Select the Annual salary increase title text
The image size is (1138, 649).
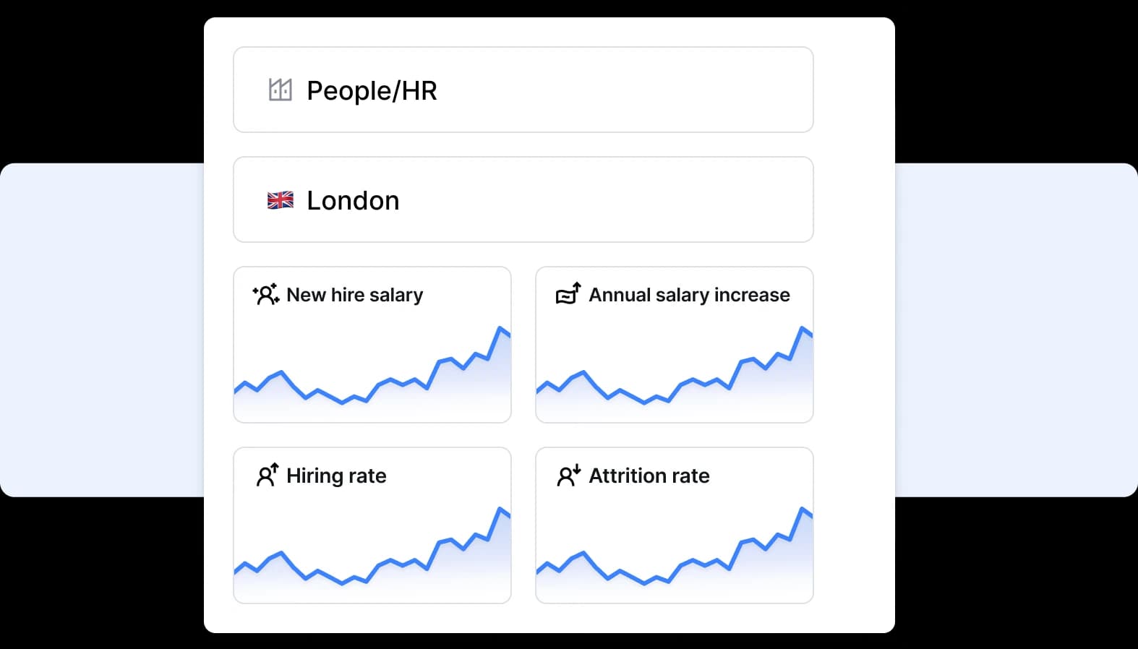[689, 295]
